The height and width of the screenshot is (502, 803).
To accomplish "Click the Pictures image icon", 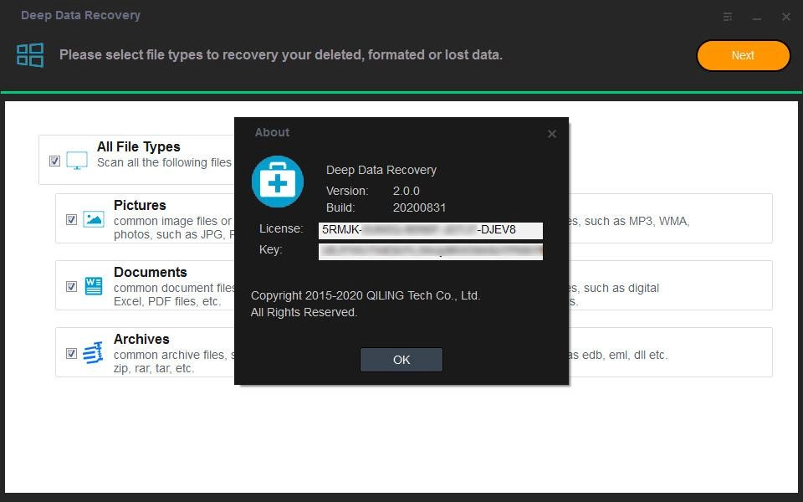I will coord(94,219).
